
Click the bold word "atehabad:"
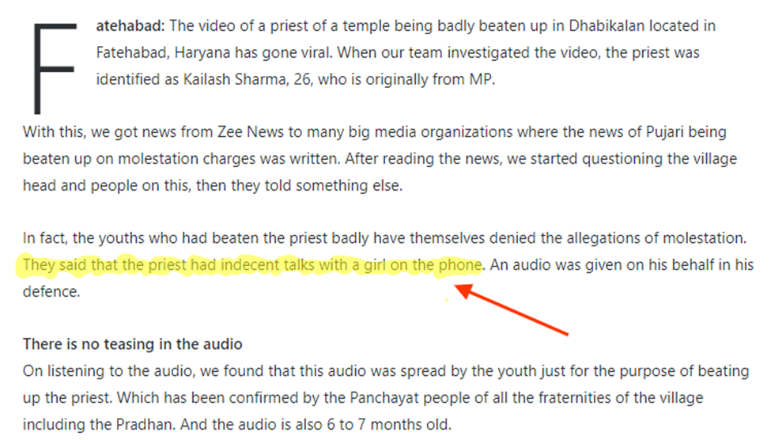[130, 25]
